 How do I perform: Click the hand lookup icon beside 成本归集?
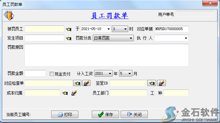coord(65,93)
